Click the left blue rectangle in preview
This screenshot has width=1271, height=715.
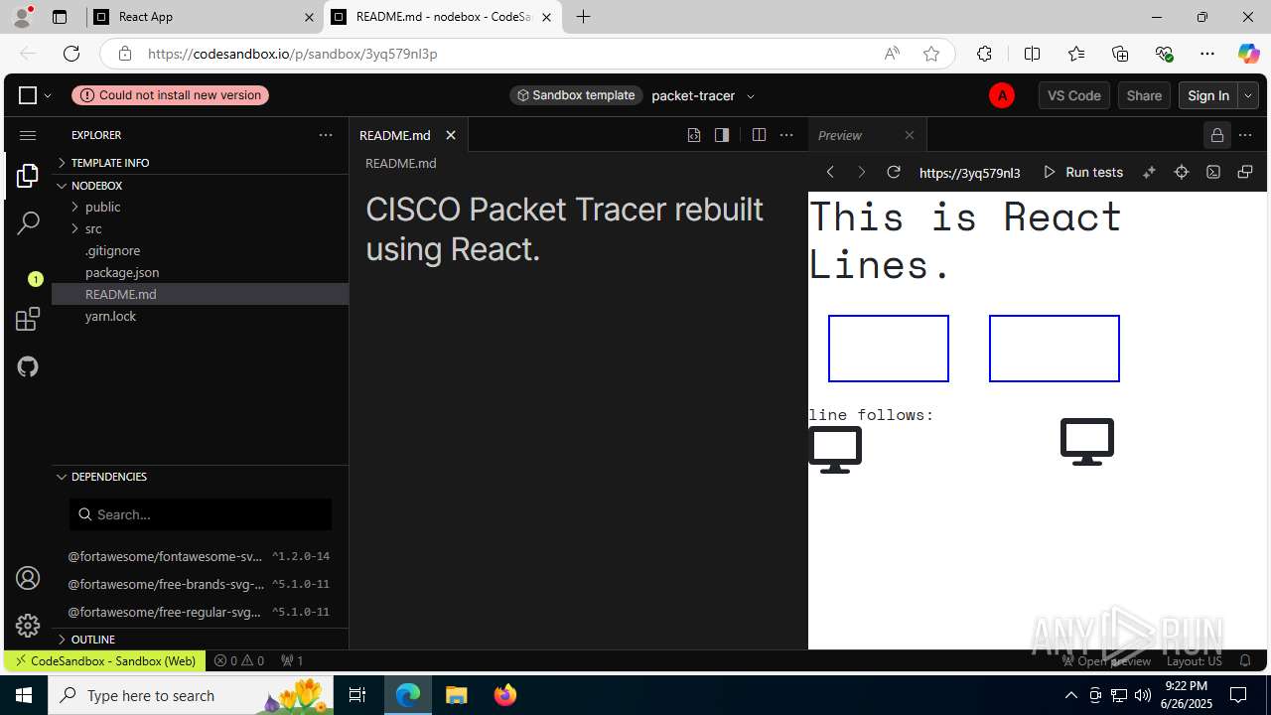click(889, 349)
